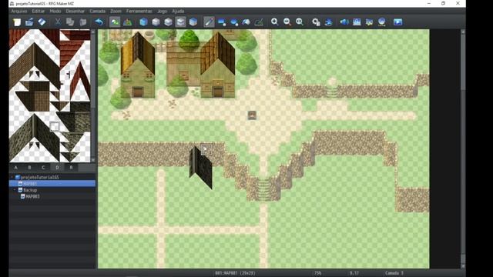The width and height of the screenshot is (493, 277).
Task: Click the Paste toolbar icon
Action: (82, 22)
